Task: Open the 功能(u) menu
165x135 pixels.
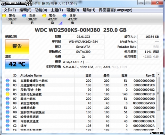Action: pos(41,10)
